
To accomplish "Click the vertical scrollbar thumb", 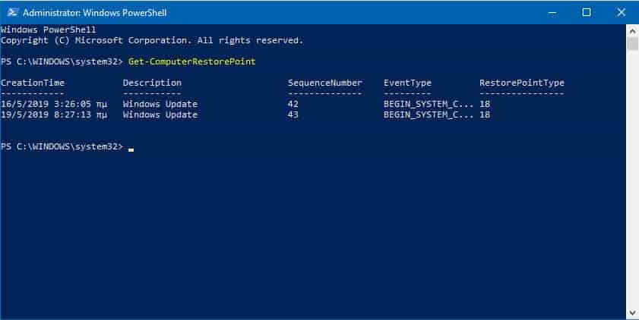I will coord(632,44).
